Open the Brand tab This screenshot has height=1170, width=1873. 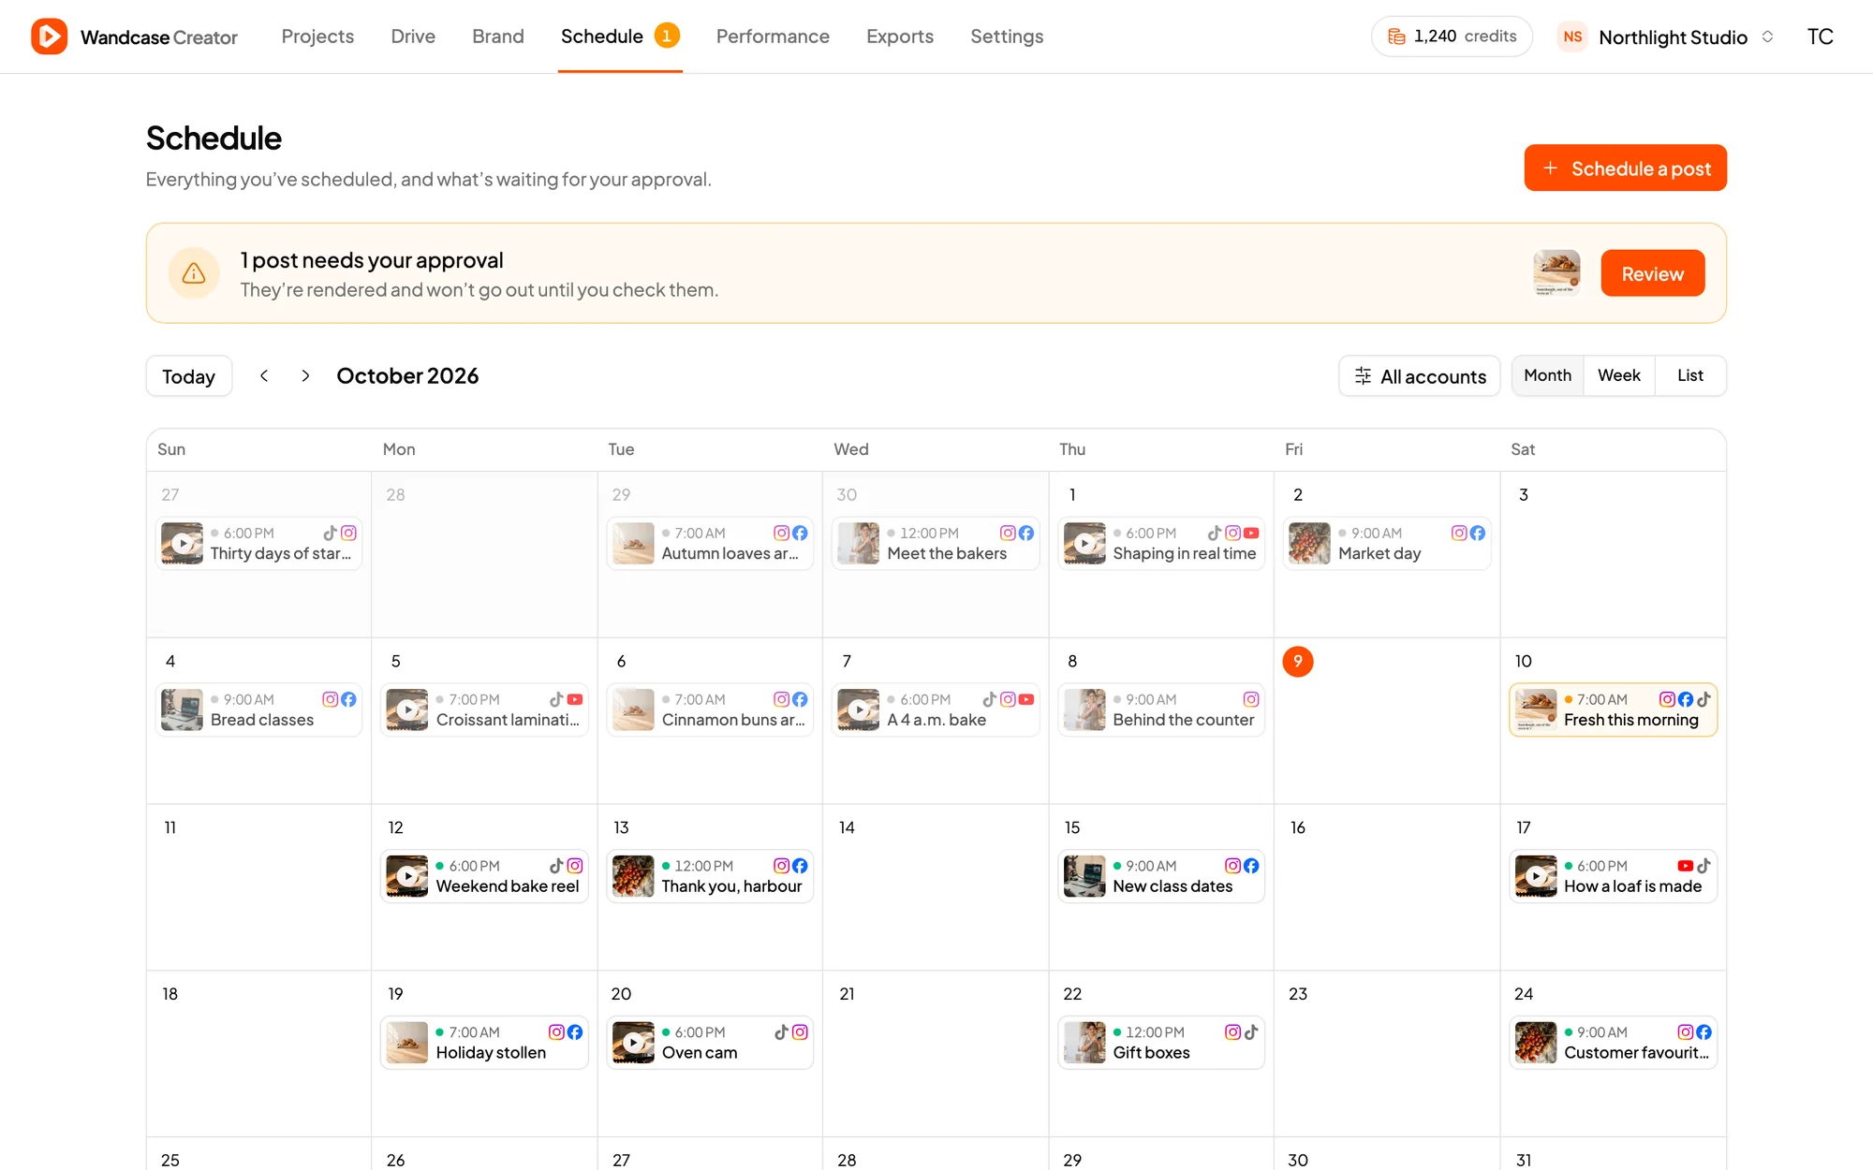(x=498, y=37)
